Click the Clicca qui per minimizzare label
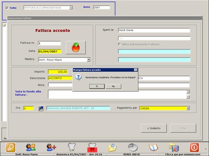This screenshot has width=209, height=156. [183, 154]
